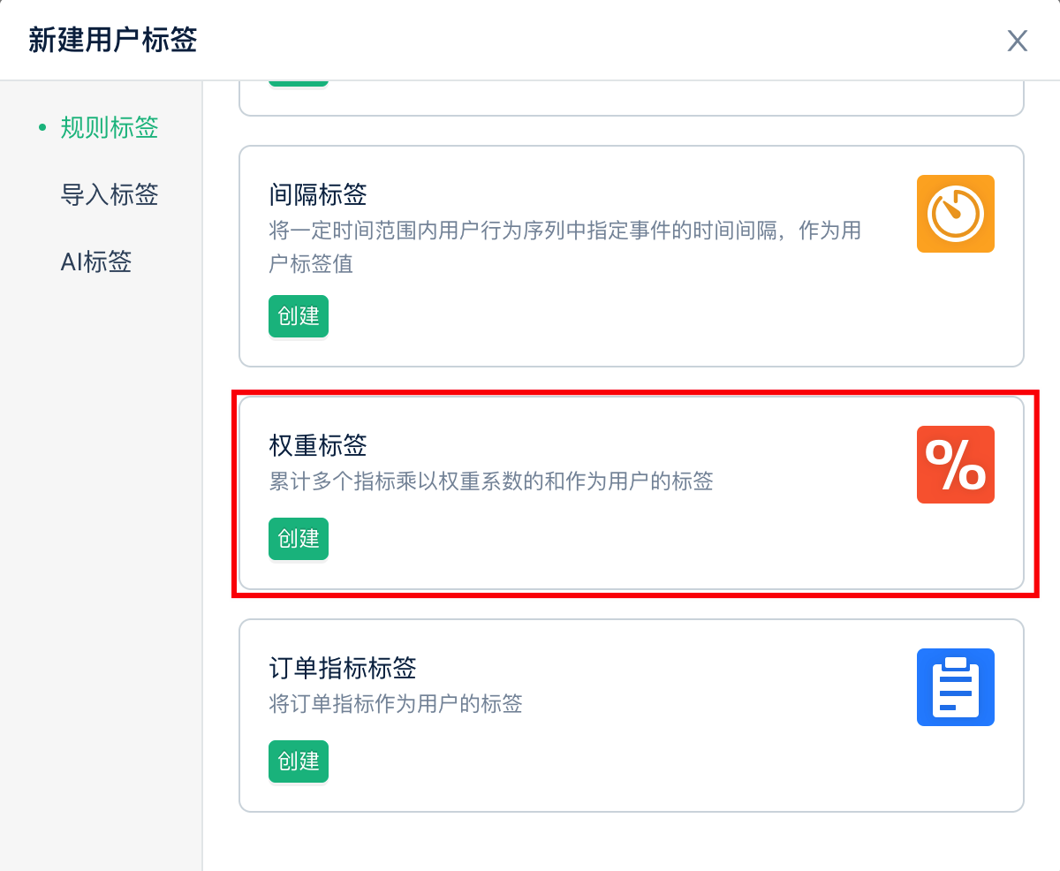This screenshot has height=871, width=1060.
Task: Click the partially visible green button at top
Action: pyautogui.click(x=299, y=84)
